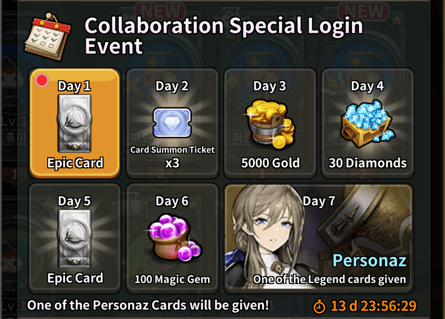Viewport: 445px width, 319px height.
Task: Select the 100 Magic Gem label
Action: (x=172, y=279)
